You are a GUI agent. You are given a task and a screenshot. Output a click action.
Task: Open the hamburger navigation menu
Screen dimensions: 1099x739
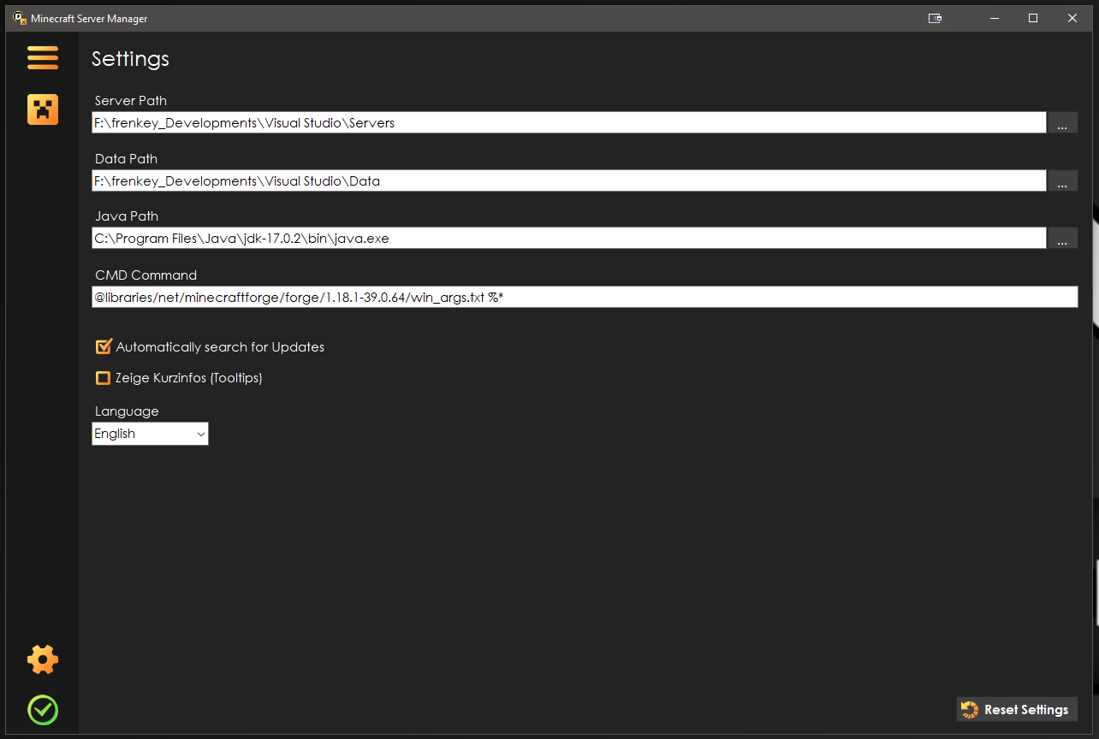click(x=43, y=58)
